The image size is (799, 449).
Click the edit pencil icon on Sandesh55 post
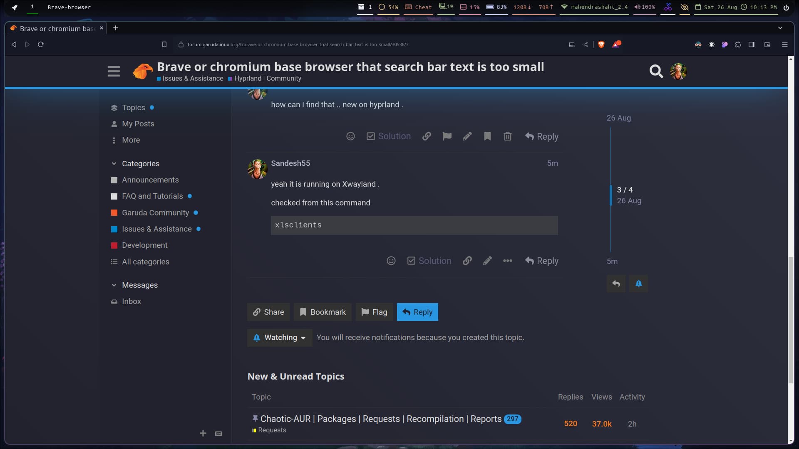coord(487,260)
